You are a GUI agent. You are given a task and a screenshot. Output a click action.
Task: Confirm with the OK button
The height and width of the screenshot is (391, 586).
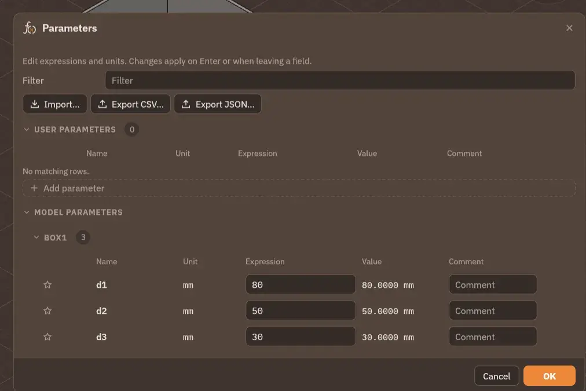550,376
